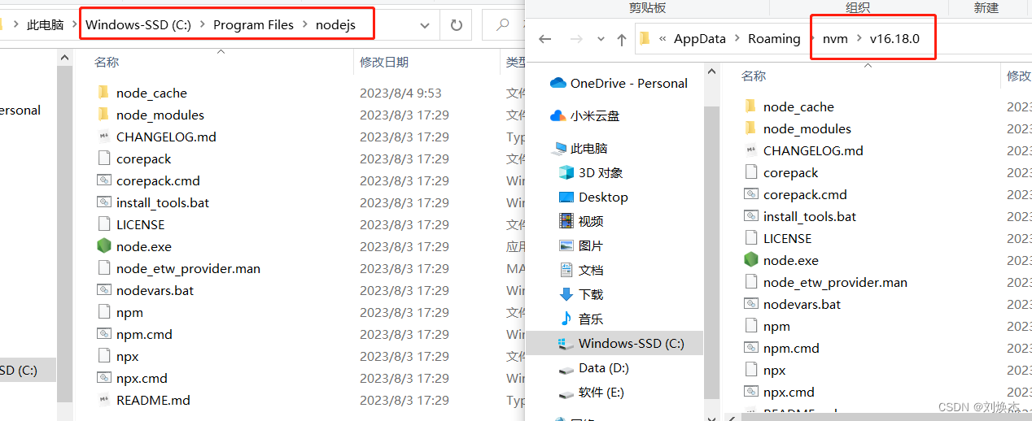The image size is (1032, 421).
Task: Select corepack.cmd in v16.18.0 window
Action: click(805, 194)
